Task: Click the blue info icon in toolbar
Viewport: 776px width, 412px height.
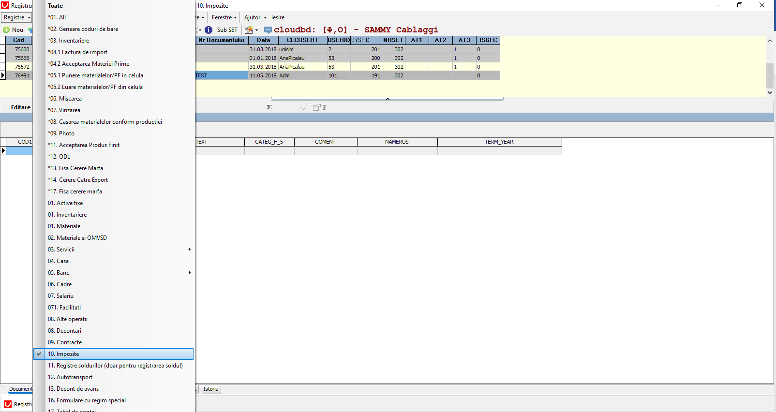Action: 209,30
